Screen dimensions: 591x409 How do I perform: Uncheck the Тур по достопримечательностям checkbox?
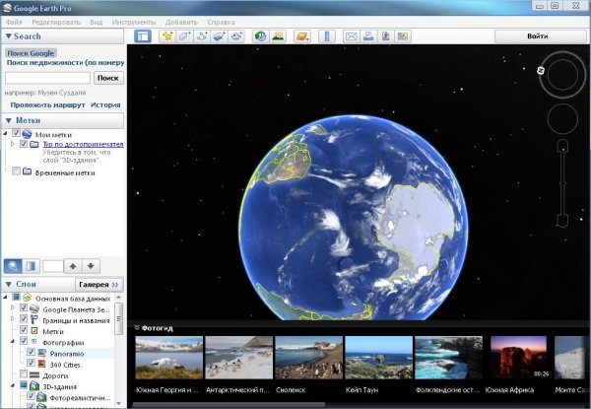[x=24, y=144]
